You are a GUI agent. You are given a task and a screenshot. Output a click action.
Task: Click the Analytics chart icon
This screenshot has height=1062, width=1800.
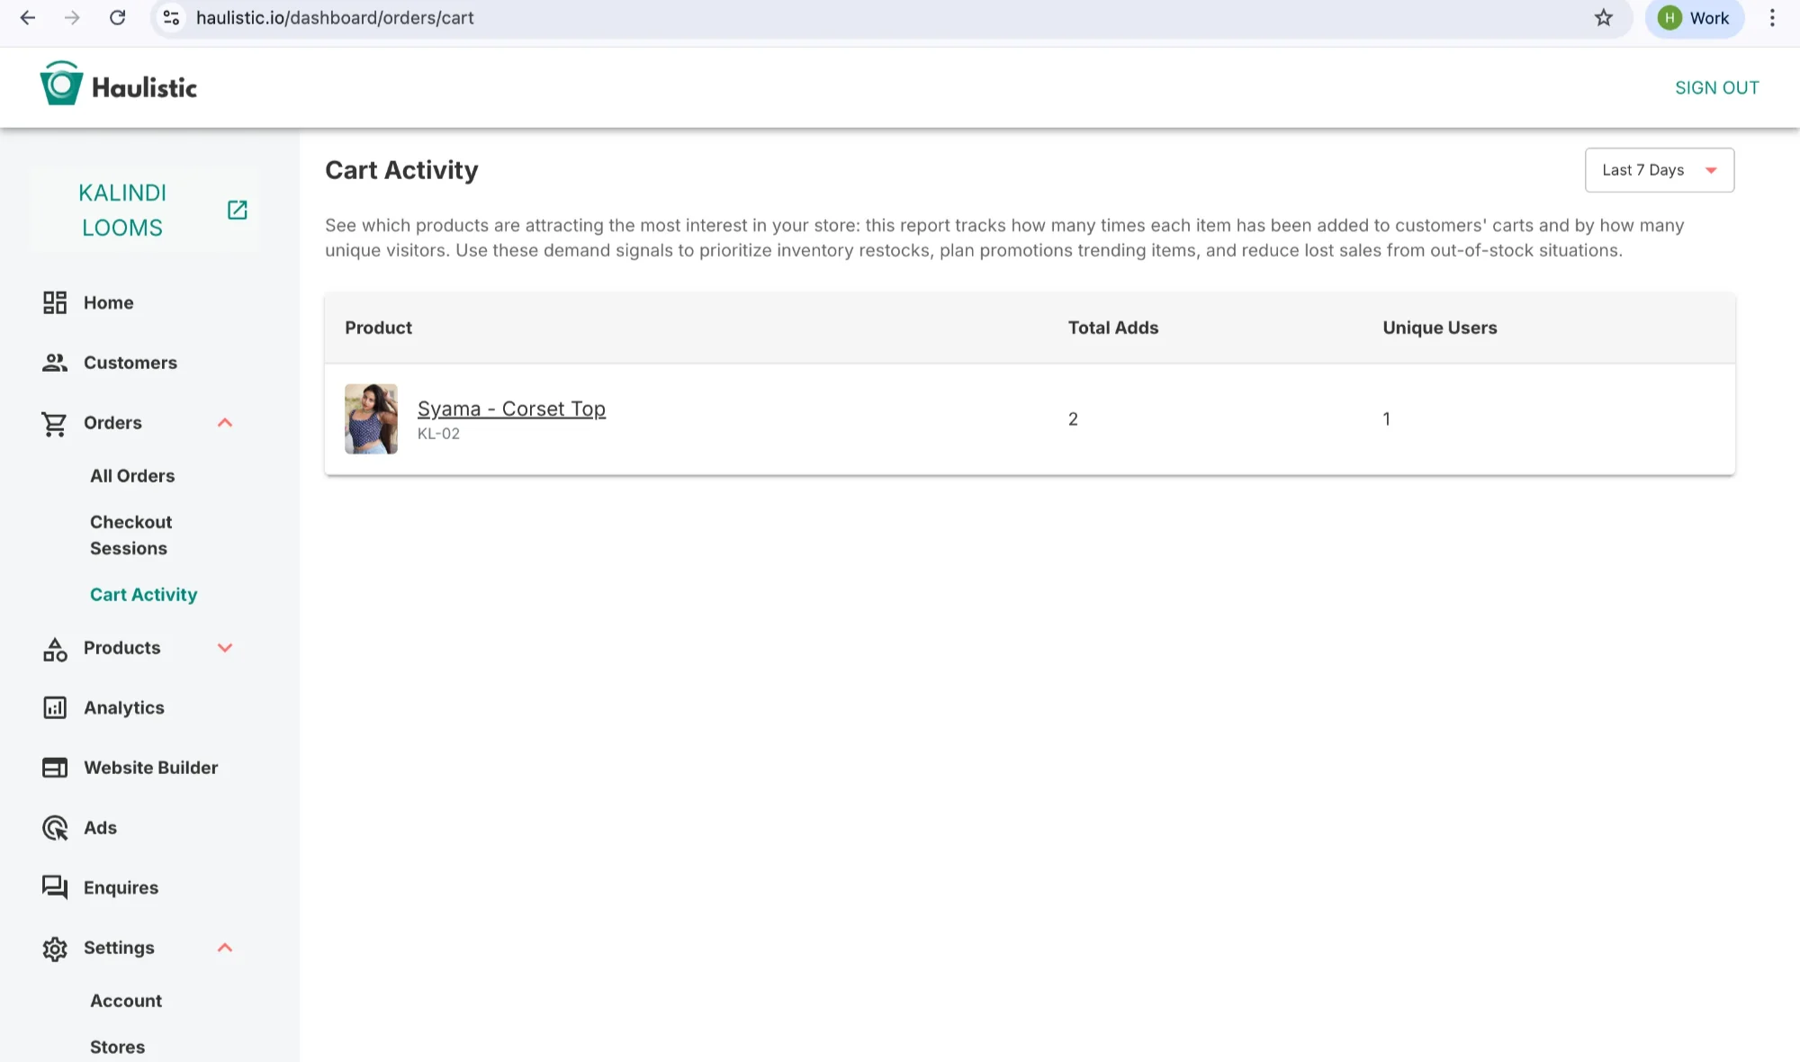55,708
